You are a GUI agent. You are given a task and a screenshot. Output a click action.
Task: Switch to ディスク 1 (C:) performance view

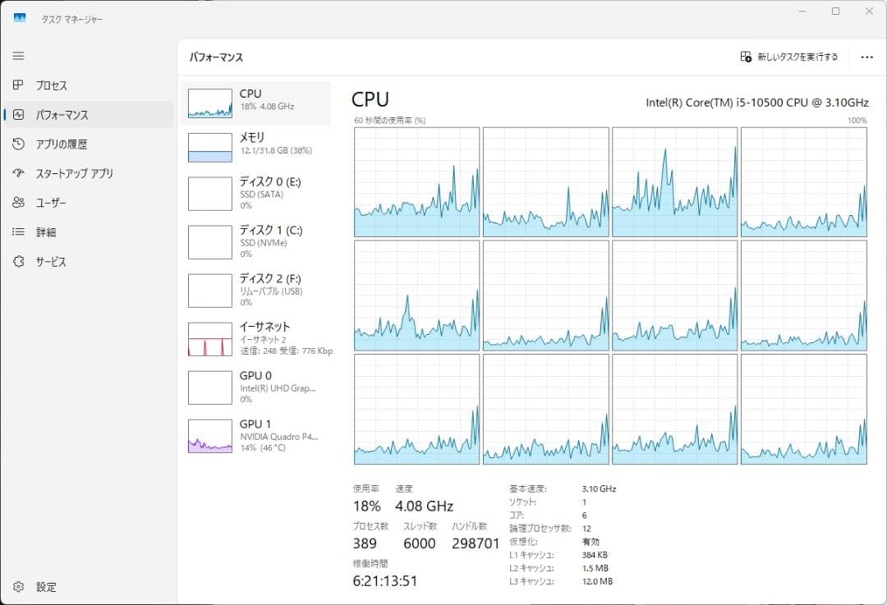(x=255, y=241)
